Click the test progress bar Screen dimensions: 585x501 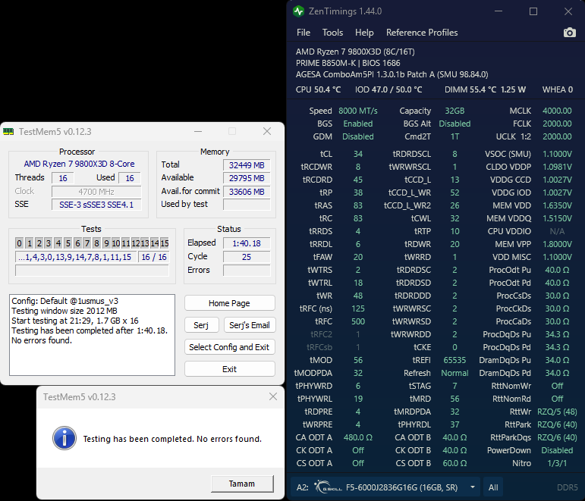(92, 271)
